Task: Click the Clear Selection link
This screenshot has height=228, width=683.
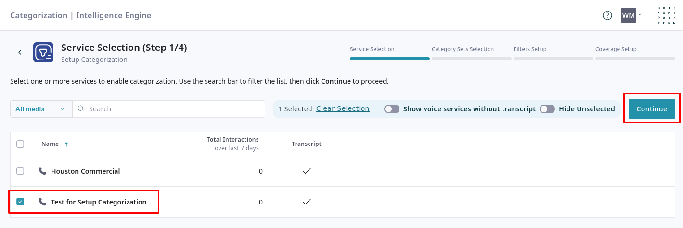Action: coord(343,108)
